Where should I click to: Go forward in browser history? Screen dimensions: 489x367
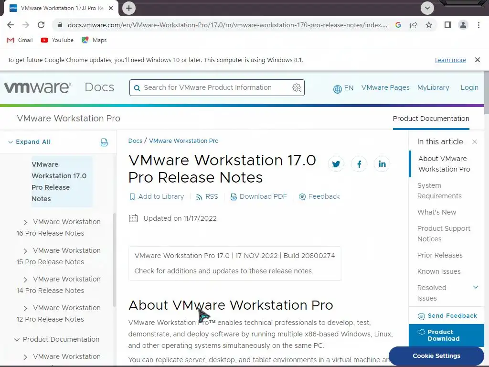26,25
